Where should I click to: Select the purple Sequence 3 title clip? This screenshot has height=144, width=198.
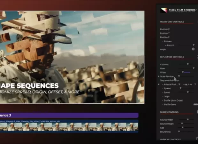point(69,115)
